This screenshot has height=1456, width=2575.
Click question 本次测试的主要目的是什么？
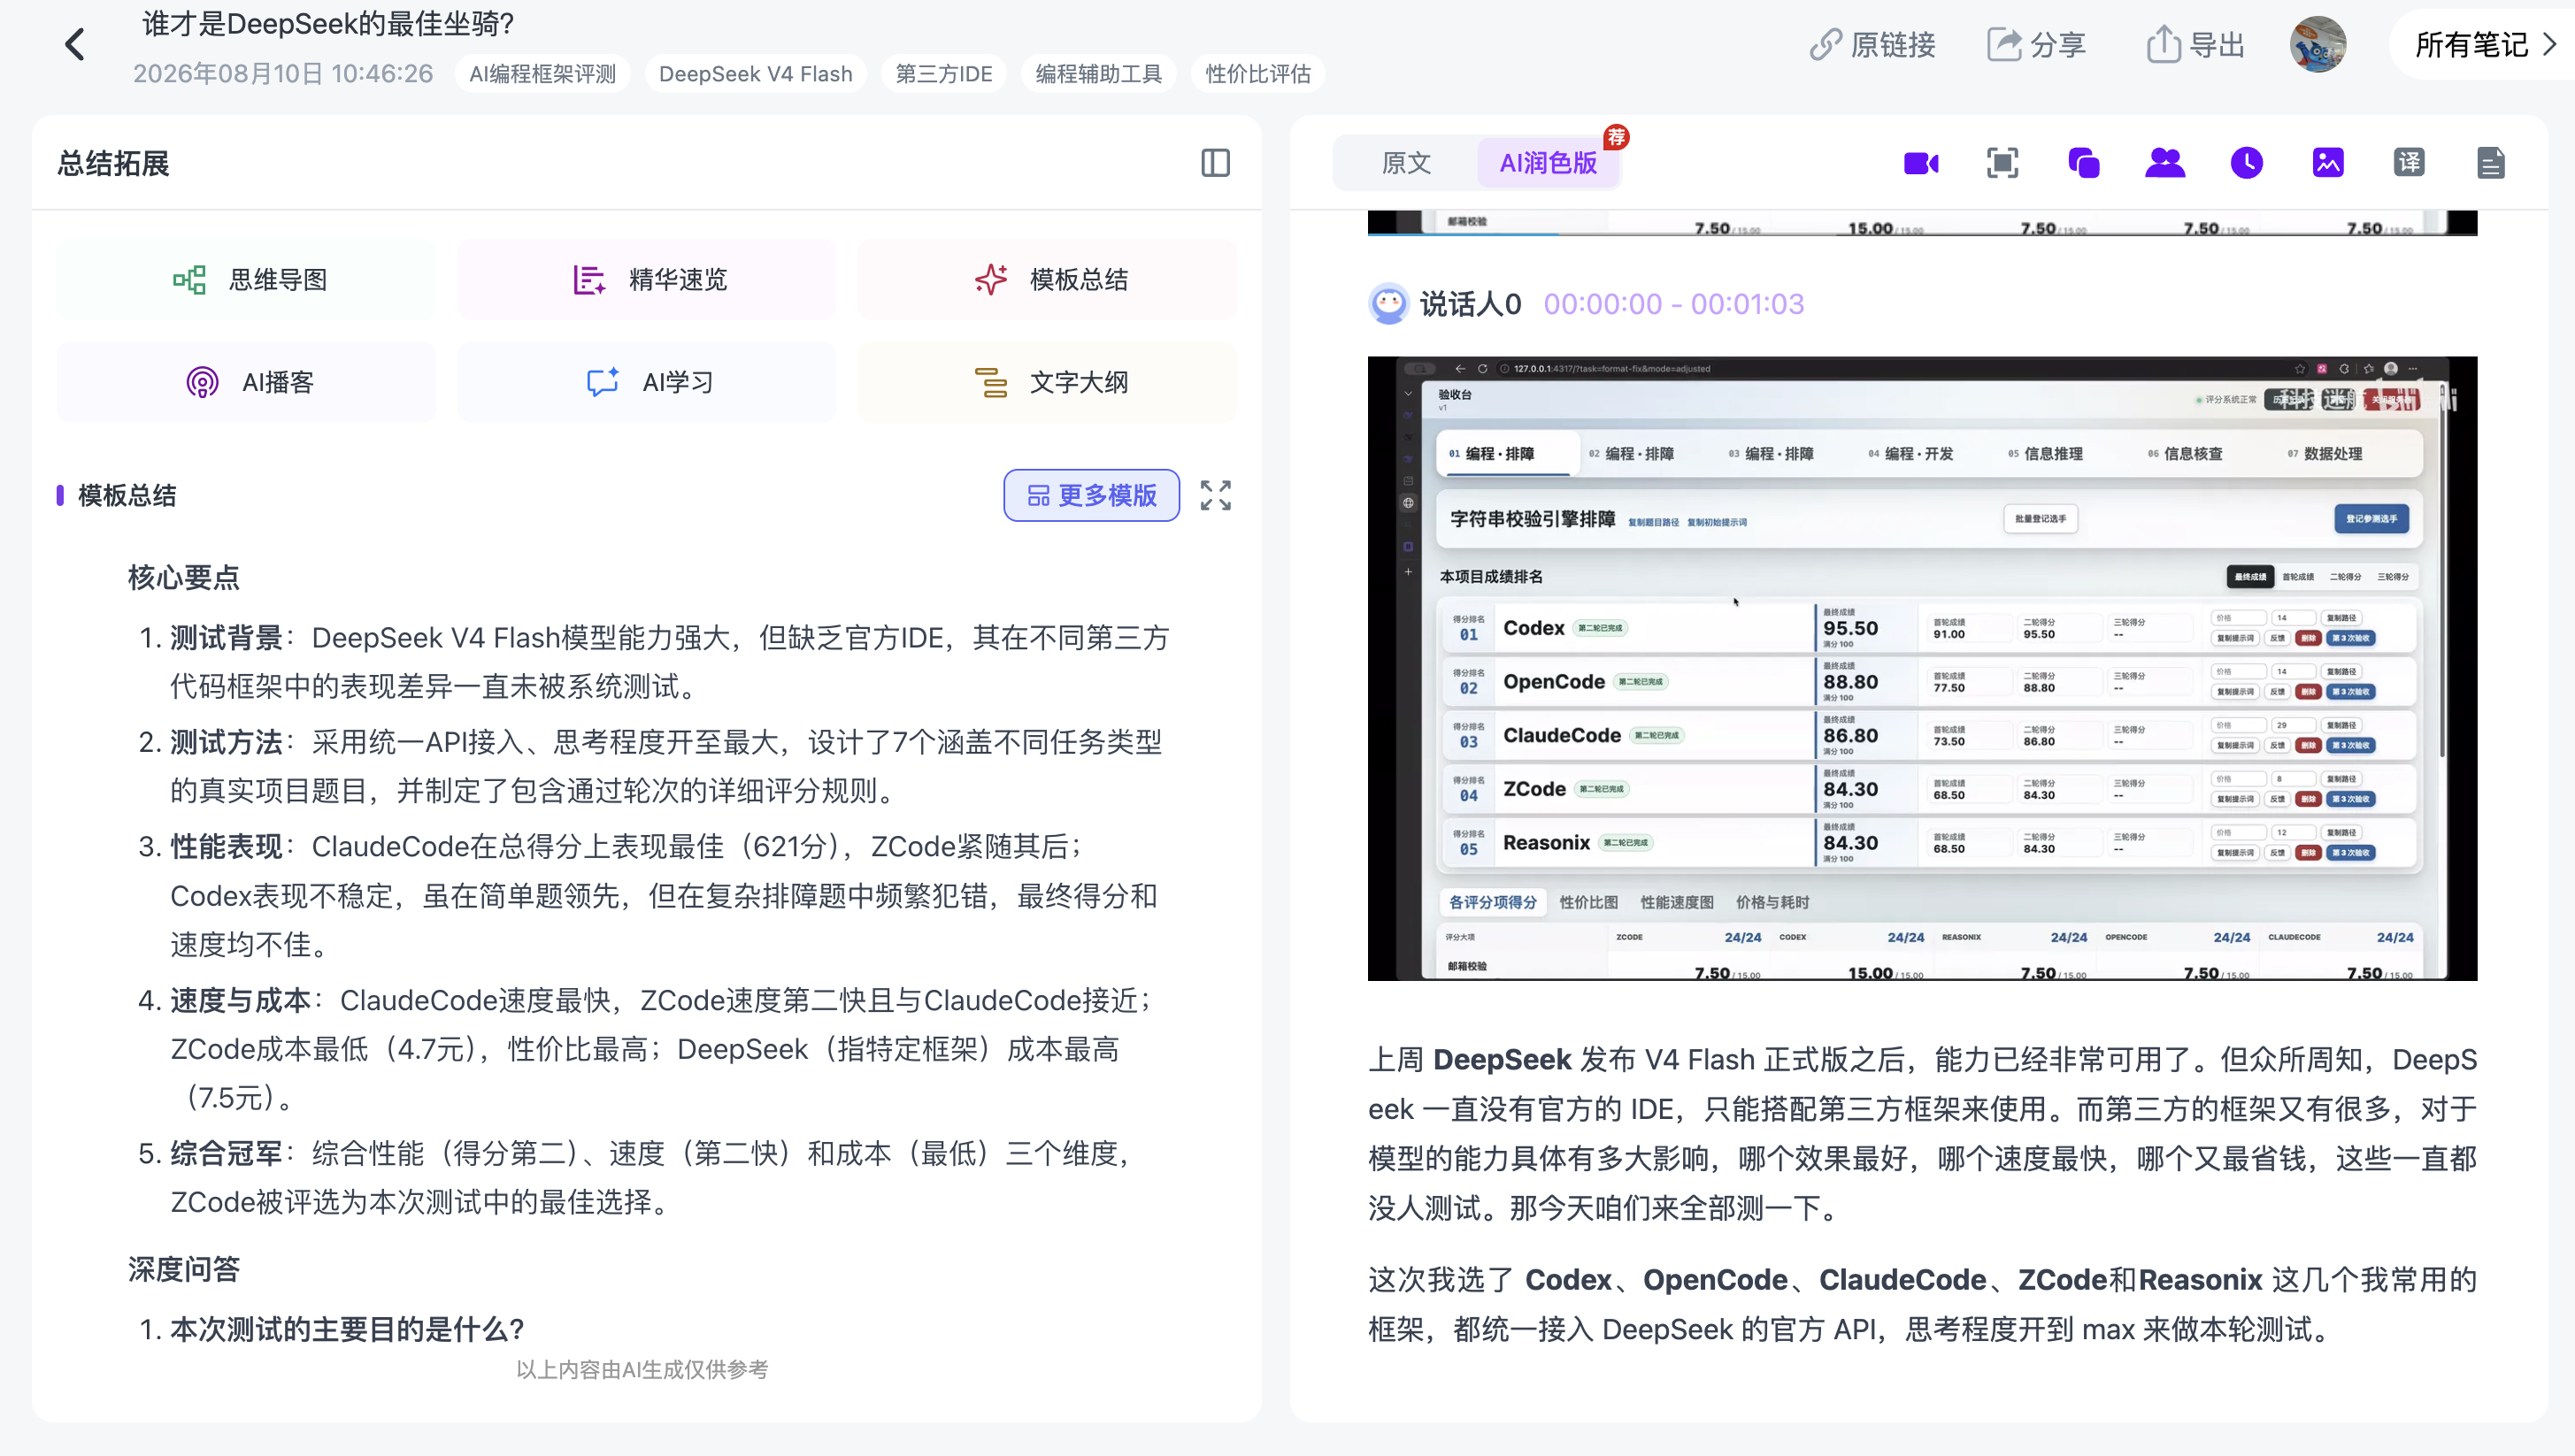click(346, 1329)
